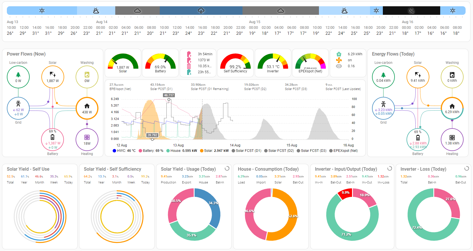Open the Low-carbon circle in Power Flows (Now)
This screenshot has height=251, width=473.
click(x=18, y=77)
